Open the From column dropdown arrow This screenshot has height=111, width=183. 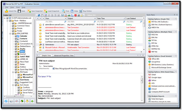coord(65,18)
